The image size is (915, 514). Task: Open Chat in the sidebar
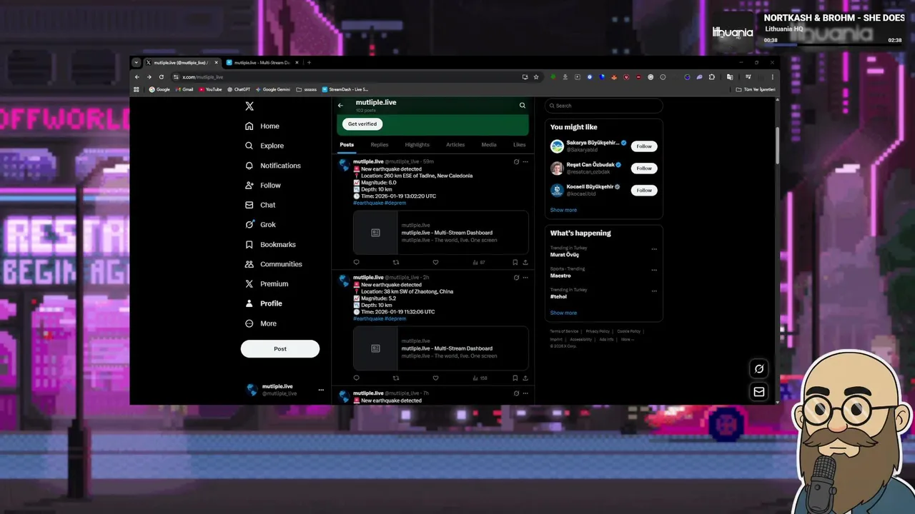coord(259,205)
